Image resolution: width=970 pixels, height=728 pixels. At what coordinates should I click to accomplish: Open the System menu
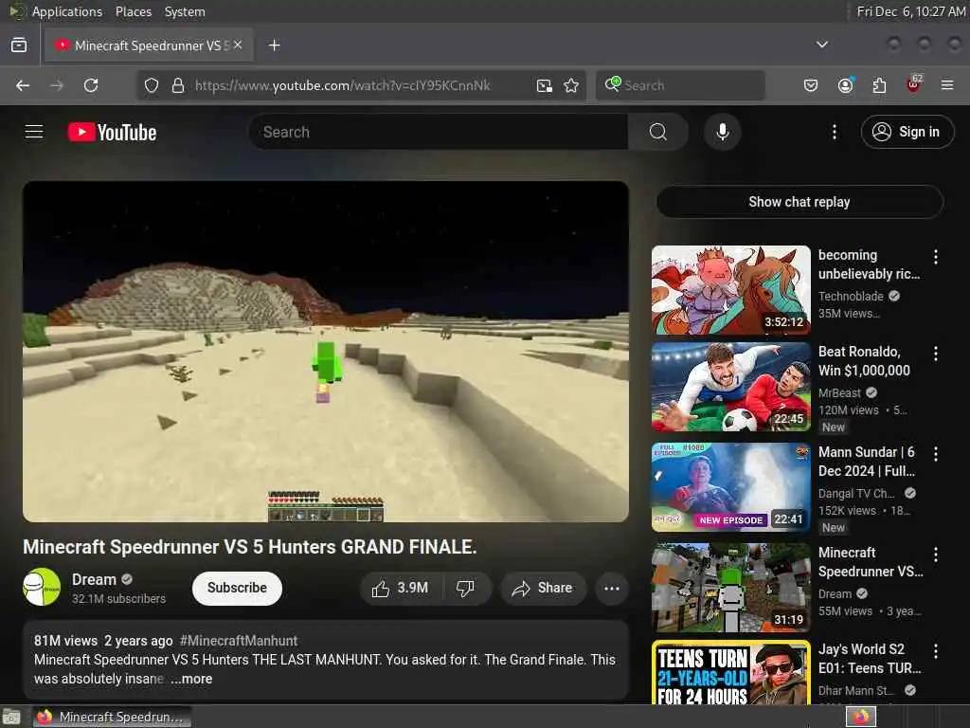(x=185, y=11)
